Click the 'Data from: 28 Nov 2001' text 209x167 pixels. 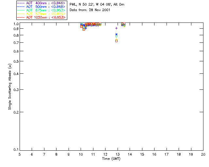tap(90, 10)
